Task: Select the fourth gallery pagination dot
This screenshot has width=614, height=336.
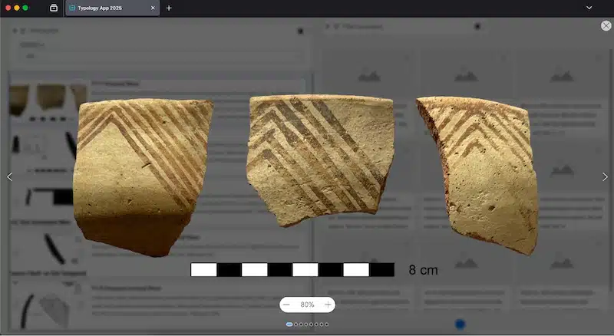Action: (306, 324)
